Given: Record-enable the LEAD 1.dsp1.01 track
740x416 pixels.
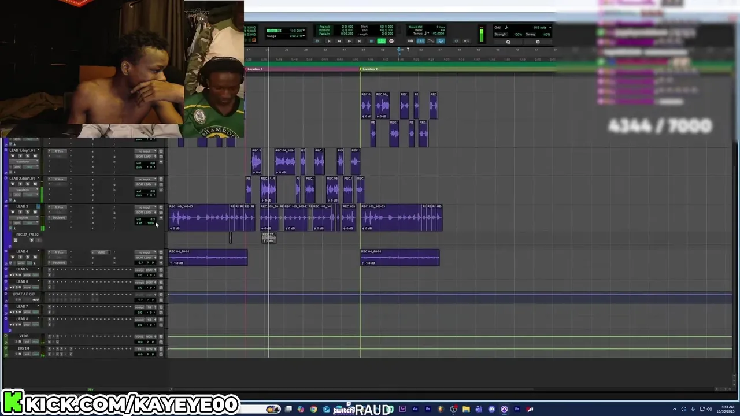Looking at the screenshot, I should pos(13,156).
